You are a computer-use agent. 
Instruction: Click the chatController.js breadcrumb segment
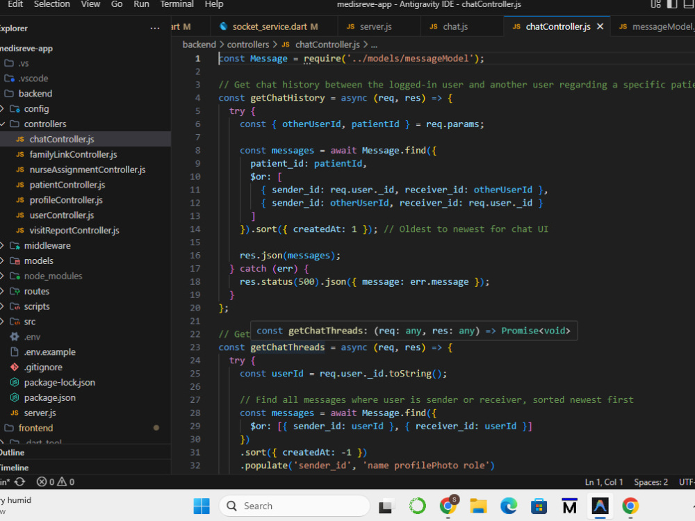click(327, 44)
